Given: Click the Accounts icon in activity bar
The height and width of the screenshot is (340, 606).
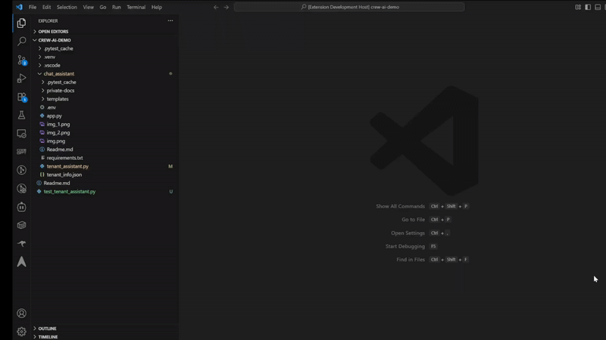Looking at the screenshot, I should 21,313.
